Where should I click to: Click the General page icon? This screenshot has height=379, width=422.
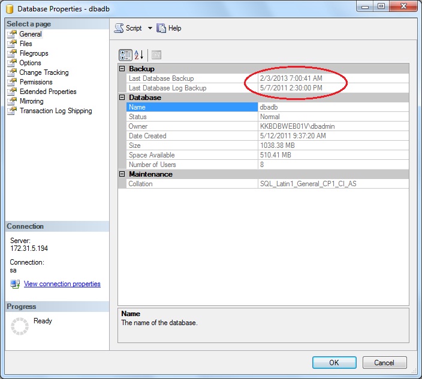pyautogui.click(x=12, y=34)
